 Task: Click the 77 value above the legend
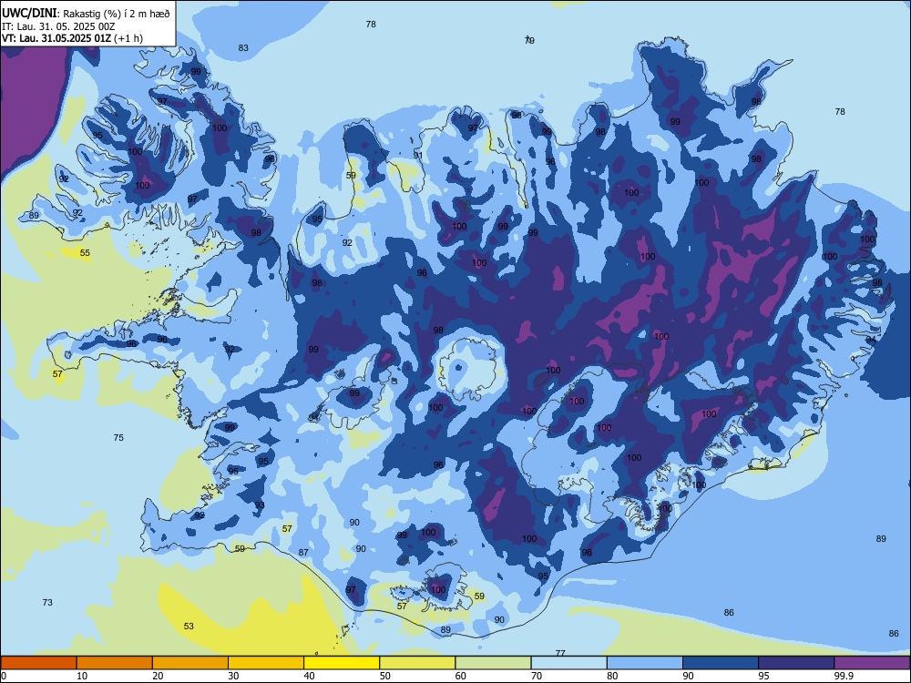[x=560, y=653]
